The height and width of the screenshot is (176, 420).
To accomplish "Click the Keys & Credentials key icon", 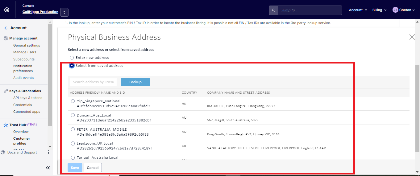I will click(x=6, y=91).
